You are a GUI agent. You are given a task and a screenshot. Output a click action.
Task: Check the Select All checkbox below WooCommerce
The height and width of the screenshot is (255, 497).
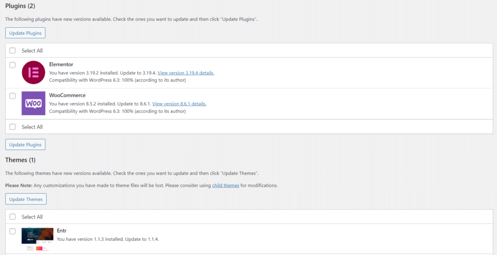[12, 127]
